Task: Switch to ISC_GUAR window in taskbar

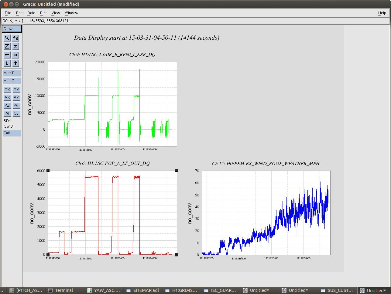Action: [221, 290]
